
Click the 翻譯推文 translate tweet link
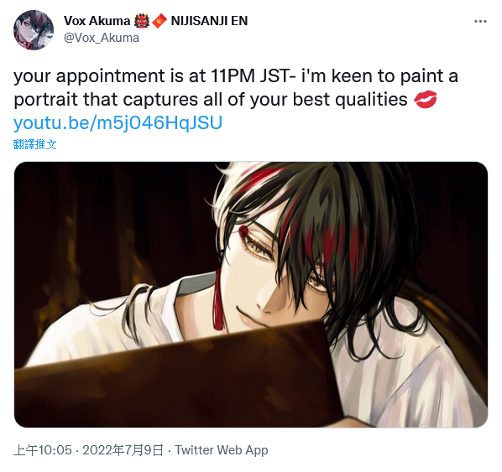tap(35, 144)
